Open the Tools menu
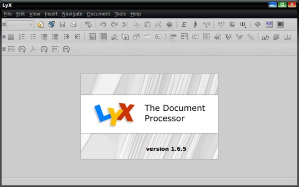Screen dimensions: 299x187 pyautogui.click(x=120, y=14)
